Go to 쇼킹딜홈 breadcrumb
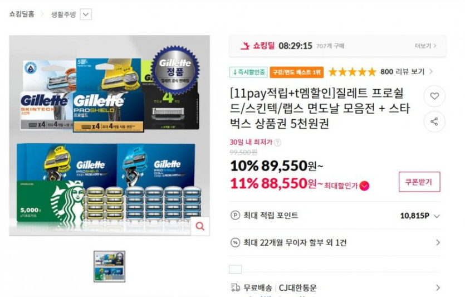 pos(22,14)
